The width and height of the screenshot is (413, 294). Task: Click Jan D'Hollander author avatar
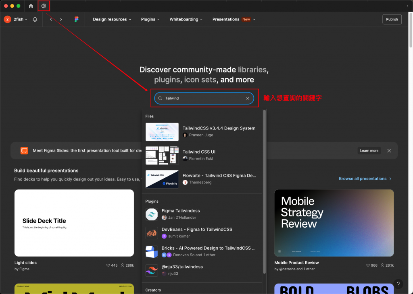point(164,218)
